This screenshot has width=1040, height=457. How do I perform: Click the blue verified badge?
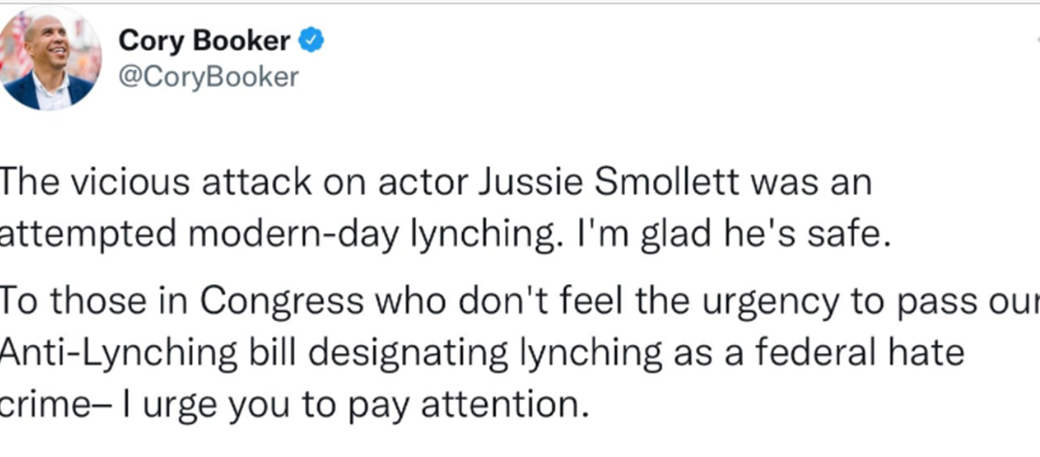point(310,41)
